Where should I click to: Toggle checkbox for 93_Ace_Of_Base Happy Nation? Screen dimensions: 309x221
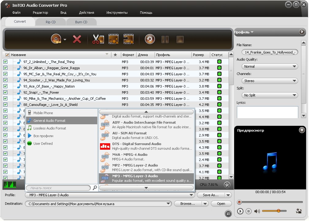point(5,86)
